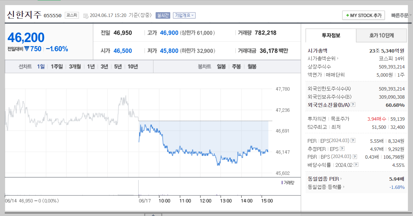Select the 1주일 line chart period
This screenshot has width=413, height=216.
pyautogui.click(x=57, y=66)
